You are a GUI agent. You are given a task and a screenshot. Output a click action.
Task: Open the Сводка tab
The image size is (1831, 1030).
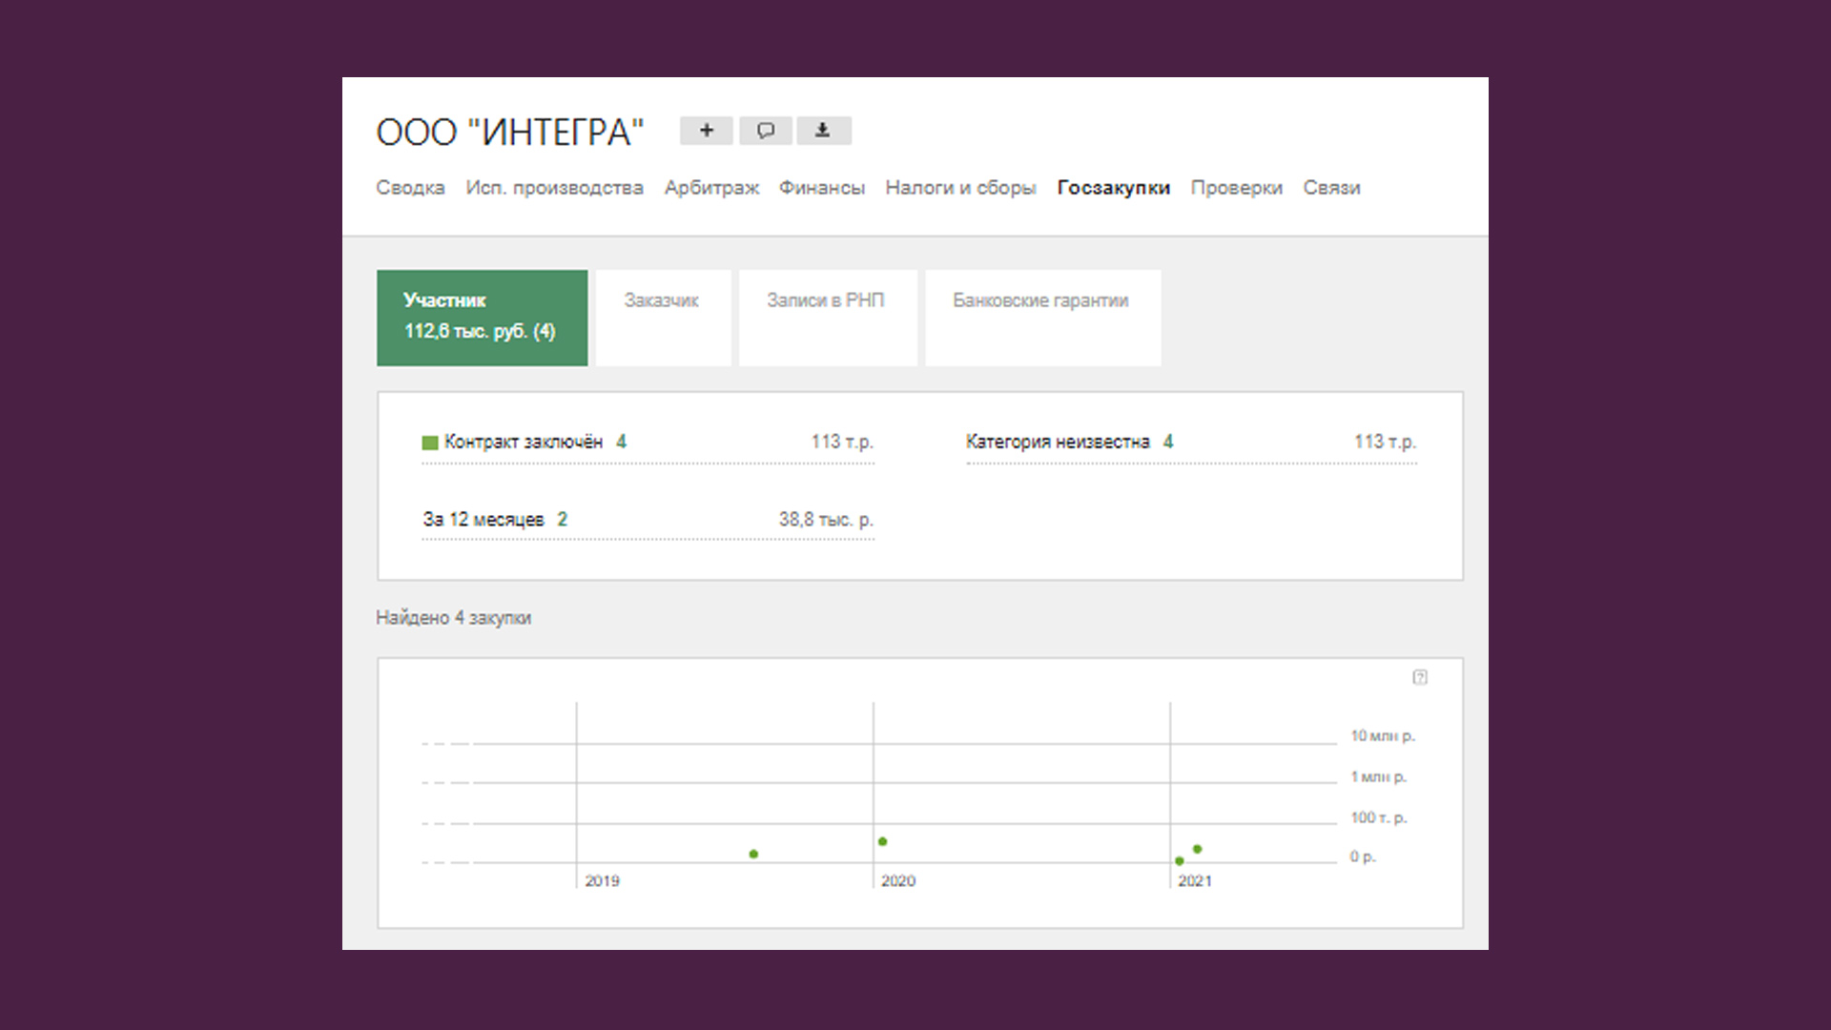(x=410, y=188)
